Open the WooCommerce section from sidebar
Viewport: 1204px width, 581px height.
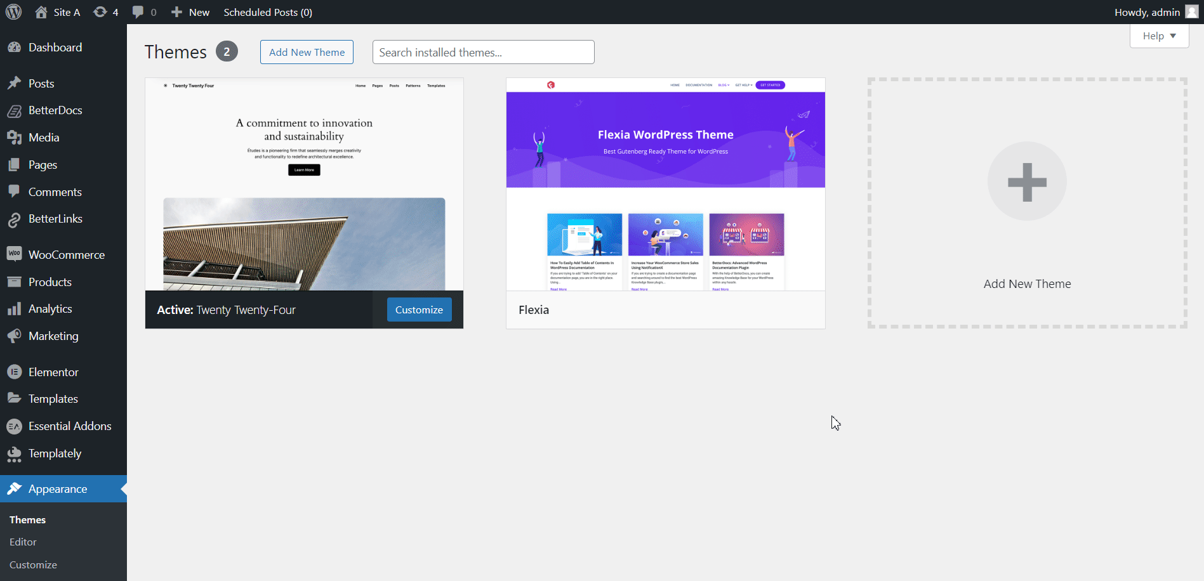[x=15, y=254]
